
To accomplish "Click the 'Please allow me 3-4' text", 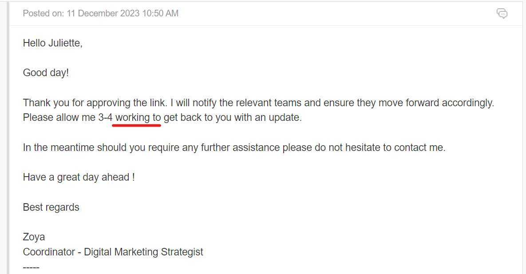I will pos(67,117).
